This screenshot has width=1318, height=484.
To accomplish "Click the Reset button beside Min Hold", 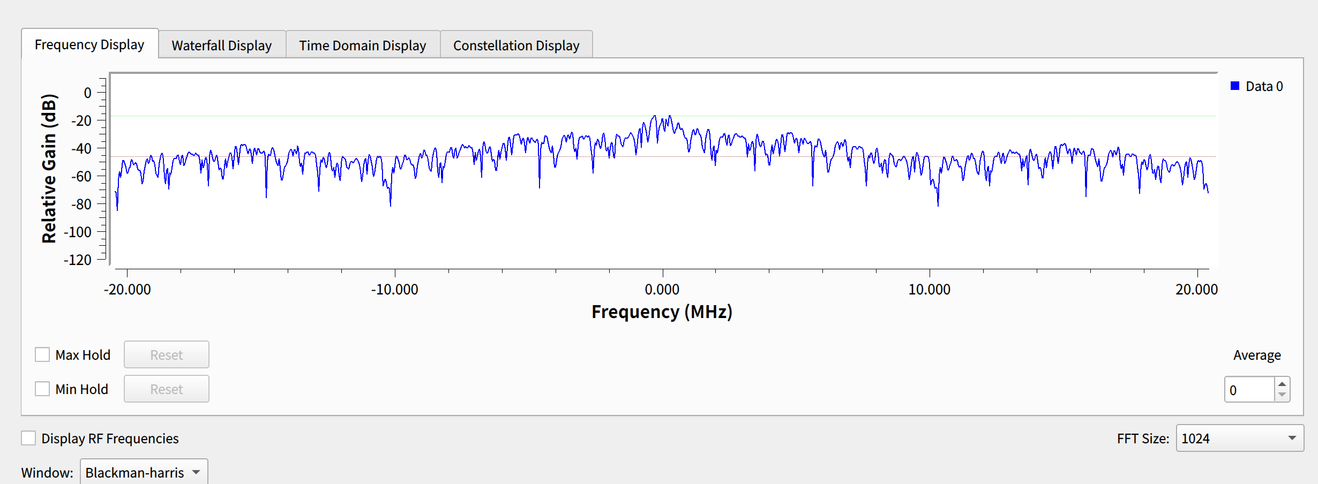I will 166,389.
